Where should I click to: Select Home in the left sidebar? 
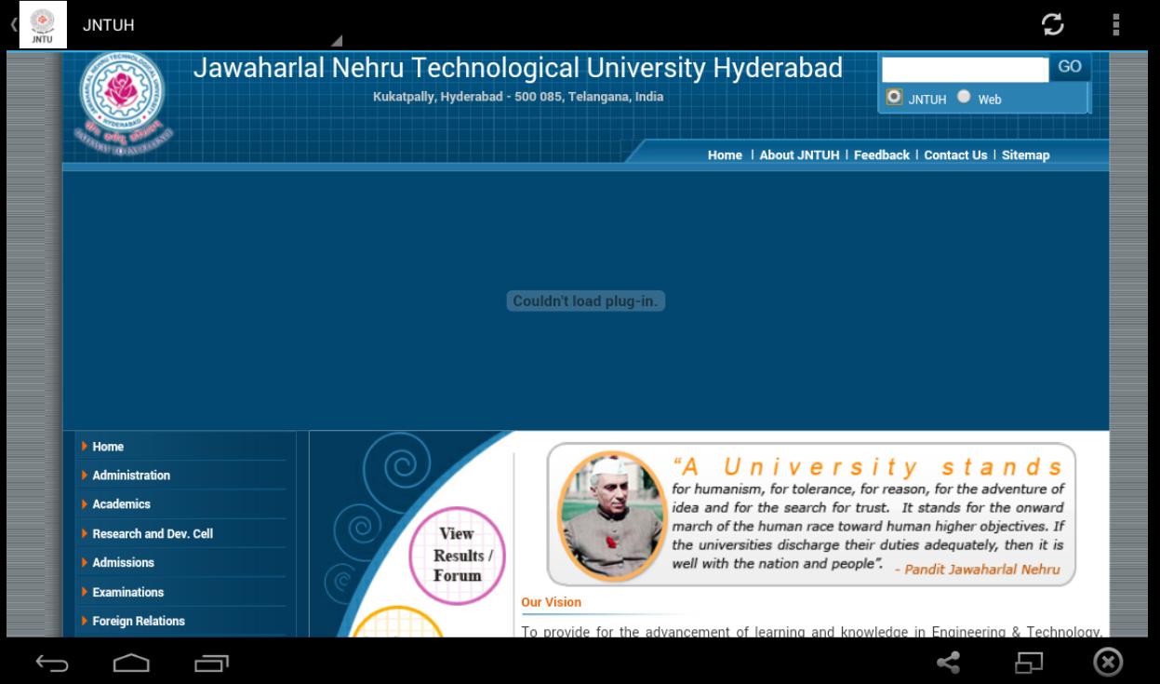[108, 447]
